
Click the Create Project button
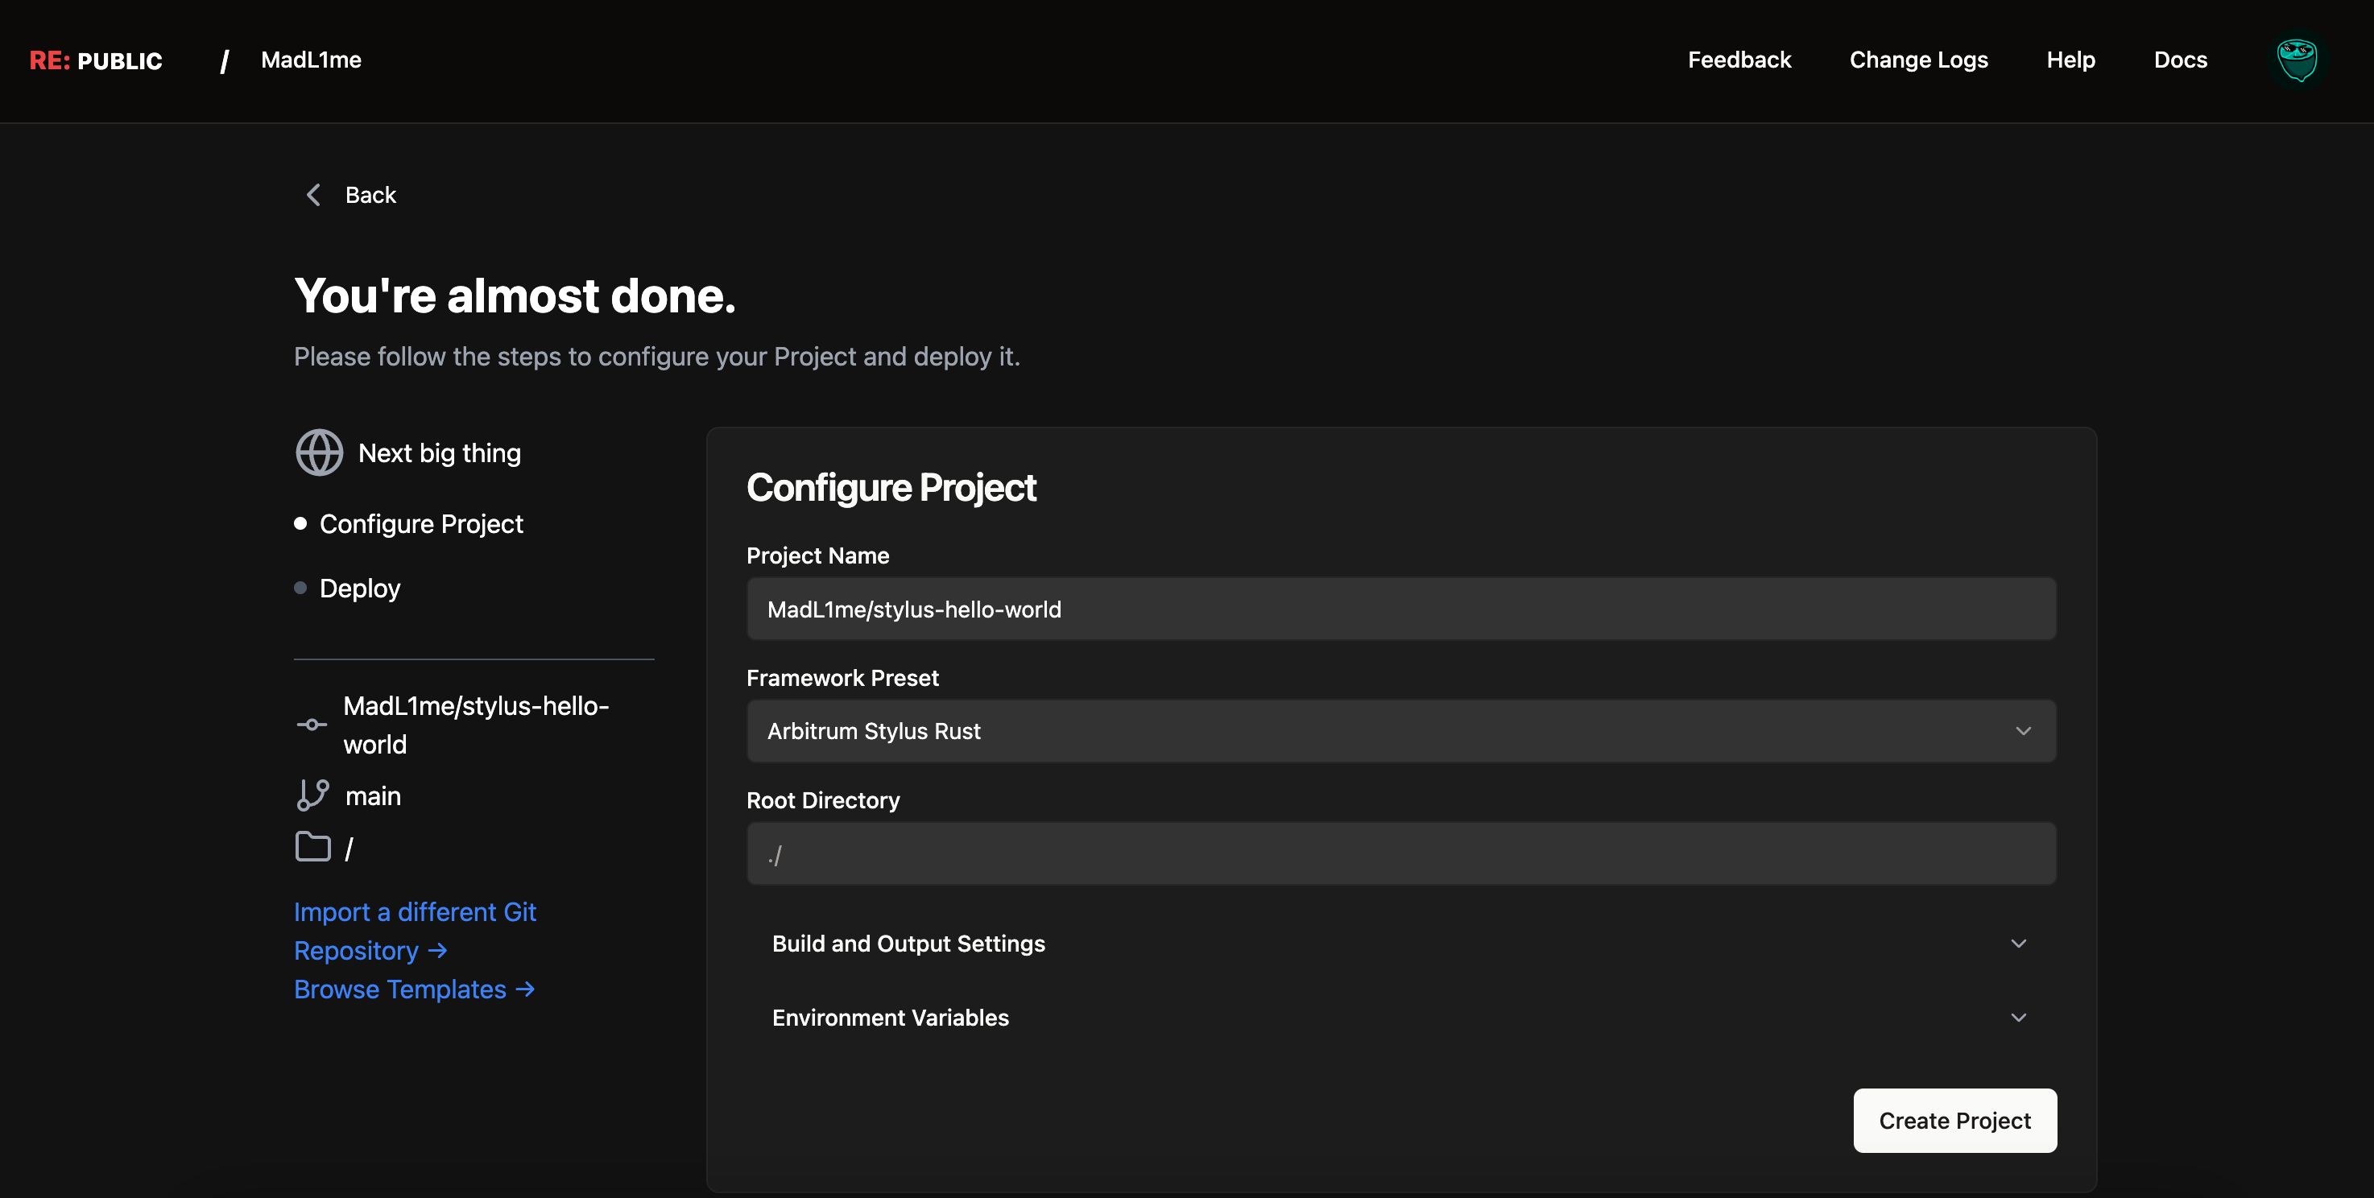(x=1955, y=1120)
